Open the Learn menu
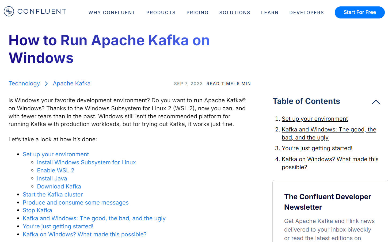Viewport: 388px width, 242px height. (x=270, y=13)
